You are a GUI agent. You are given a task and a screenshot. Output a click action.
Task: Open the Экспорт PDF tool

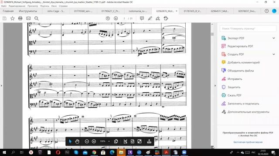coord(236,38)
